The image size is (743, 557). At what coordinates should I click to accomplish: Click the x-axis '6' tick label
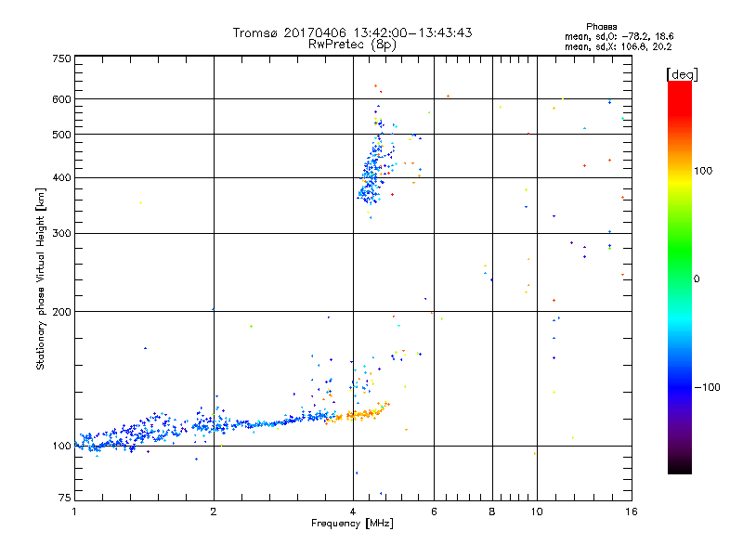[x=434, y=512]
